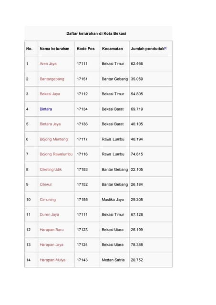Click the table title Daftar kelurahan di Kota Bekasi
The width and height of the screenshot is (216, 305).
point(96,33)
